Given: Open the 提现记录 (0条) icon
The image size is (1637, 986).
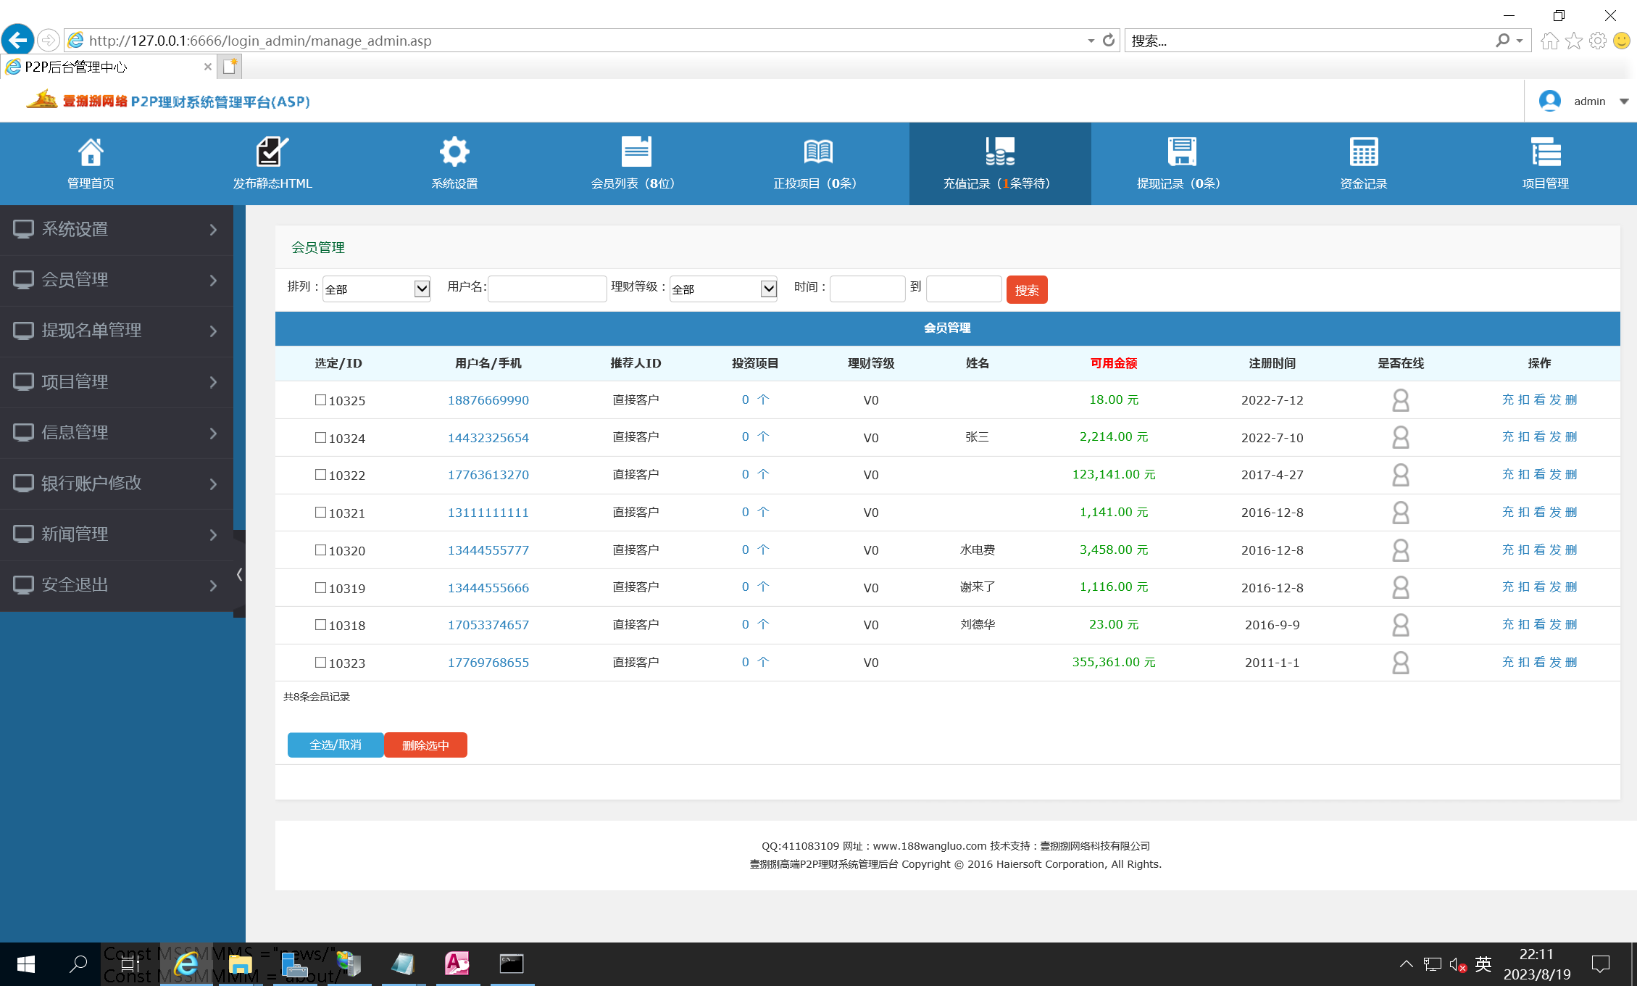Looking at the screenshot, I should click(x=1182, y=152).
